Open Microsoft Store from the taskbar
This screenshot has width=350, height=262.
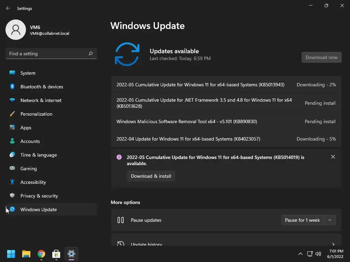tap(56, 254)
